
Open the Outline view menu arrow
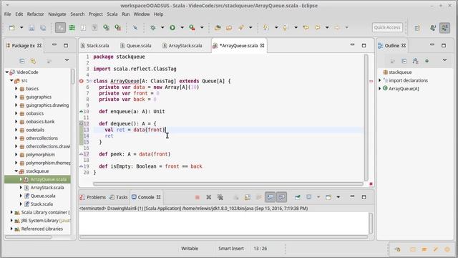click(x=444, y=60)
